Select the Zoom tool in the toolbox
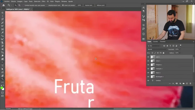The image size is (195, 110). click(x=2, y=79)
